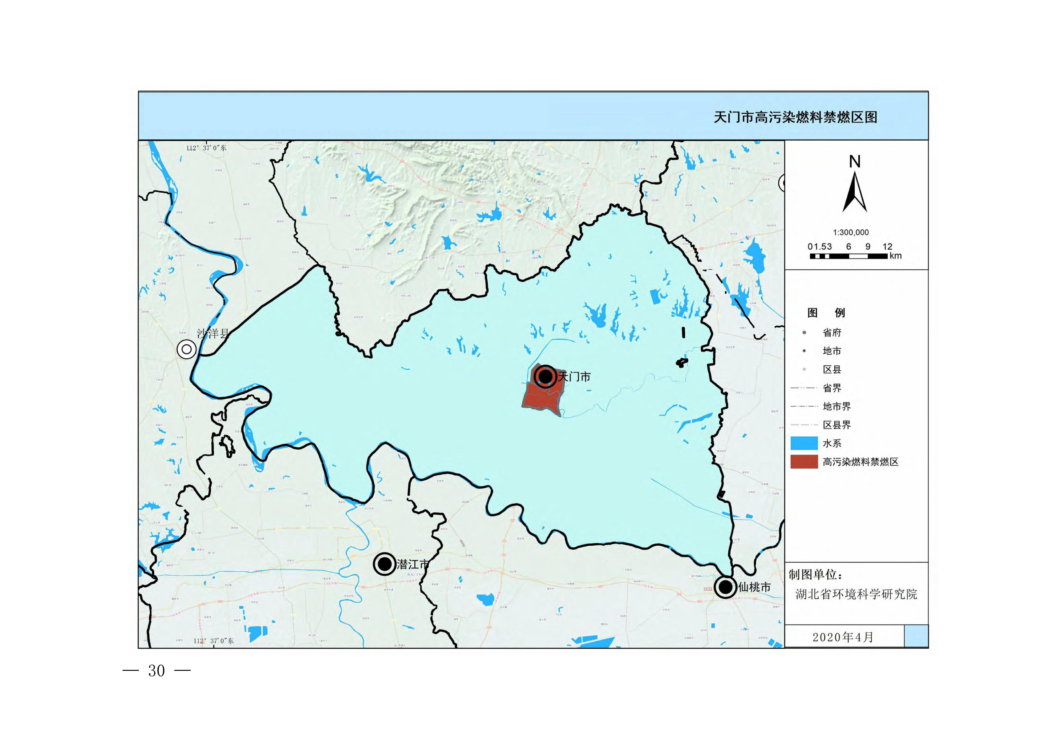Click the 湖北省环境科学研究院 text
Image resolution: width=1037 pixels, height=733 pixels.
click(x=856, y=594)
